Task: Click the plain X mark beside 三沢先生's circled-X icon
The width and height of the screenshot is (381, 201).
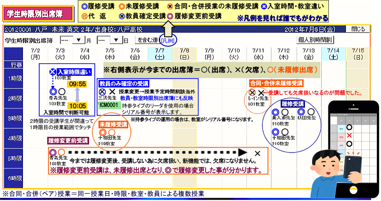Action: [112, 92]
